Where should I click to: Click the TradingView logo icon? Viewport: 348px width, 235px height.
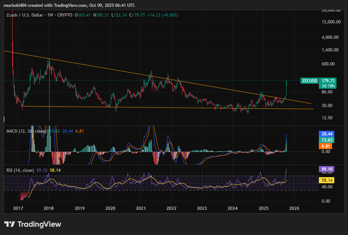point(9,224)
